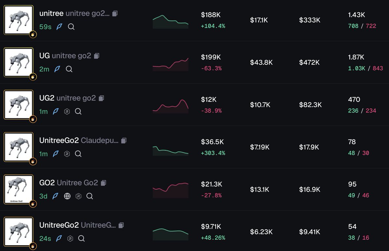389x251 pixels.
Task: Click search icon in UG row
Action: 69,69
